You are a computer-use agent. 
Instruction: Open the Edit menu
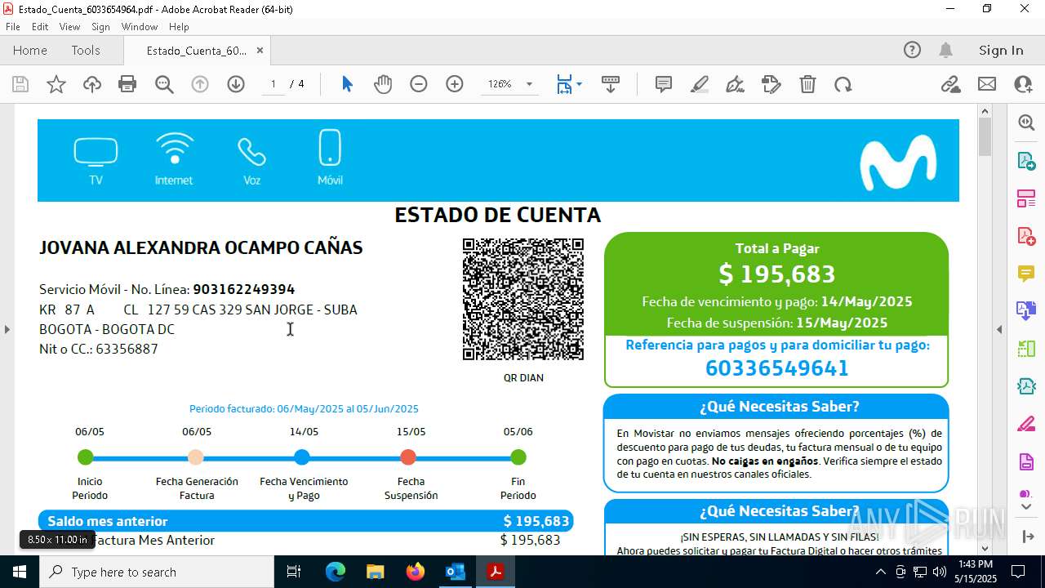(40, 27)
